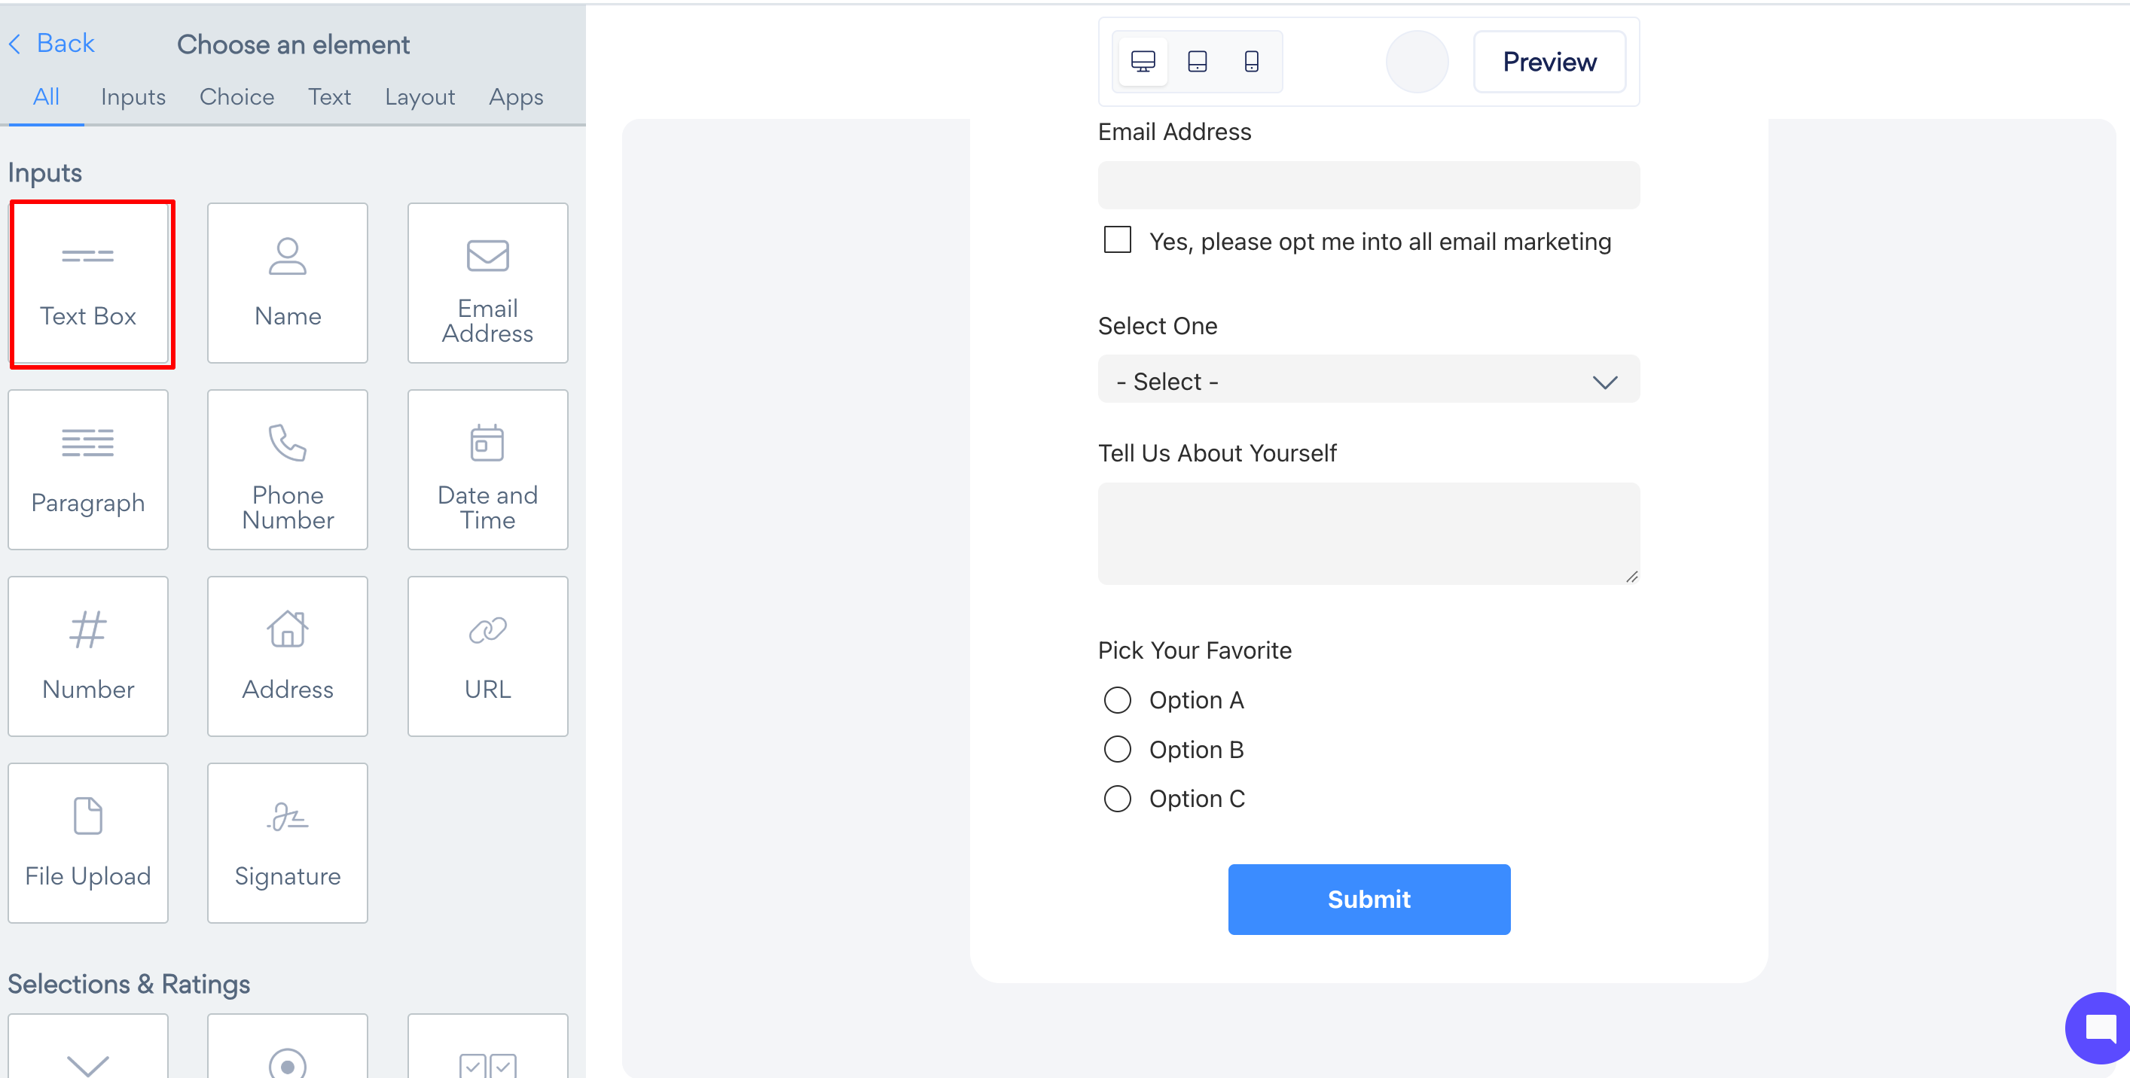The height and width of the screenshot is (1078, 2130).
Task: Switch to desktop preview mode
Action: coord(1143,62)
